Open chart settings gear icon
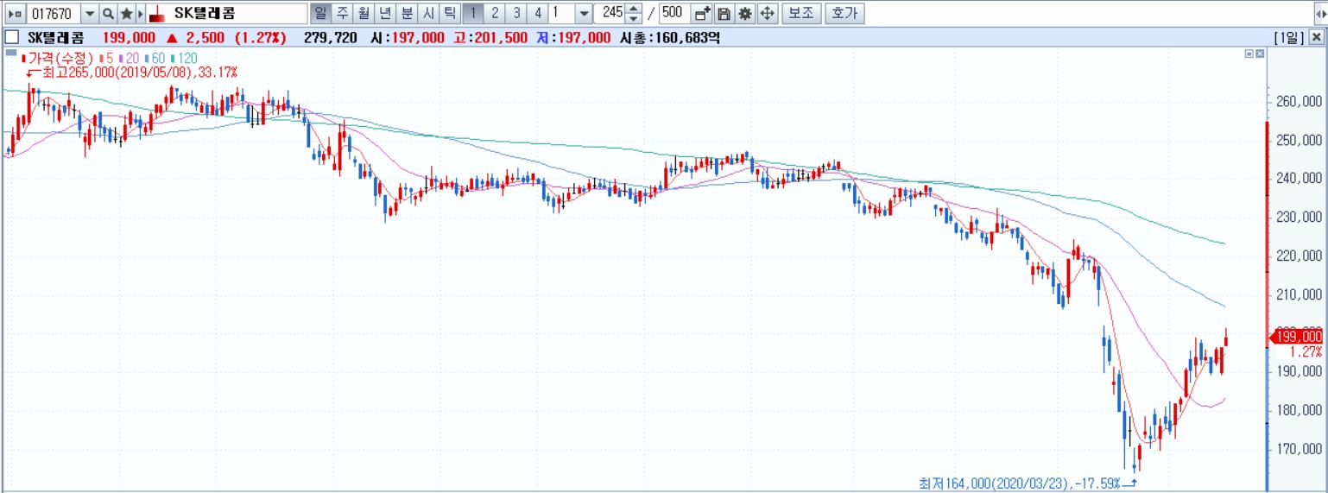 point(745,14)
